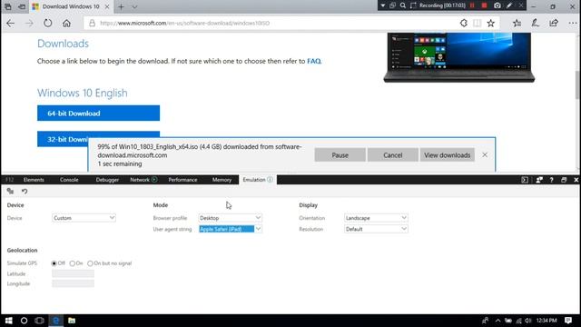Click the Longitude input field
Viewport: 581px width, 327px height.
point(73,283)
